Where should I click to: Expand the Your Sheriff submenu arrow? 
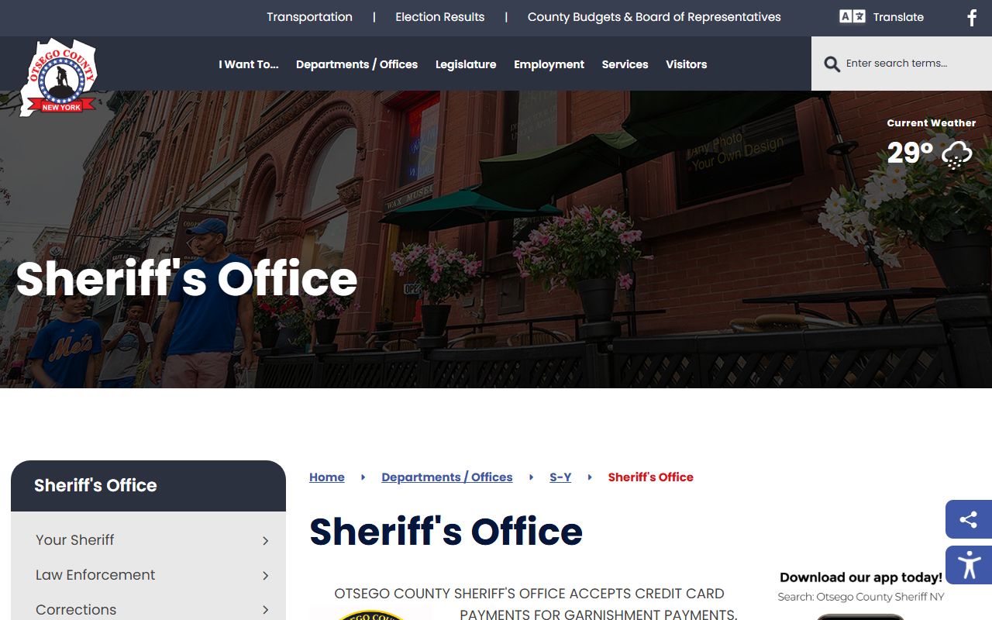(265, 541)
